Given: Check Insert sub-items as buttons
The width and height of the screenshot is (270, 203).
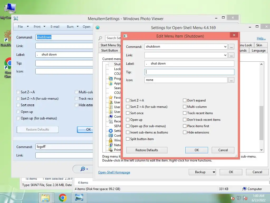Looking at the screenshot, I should (128, 132).
